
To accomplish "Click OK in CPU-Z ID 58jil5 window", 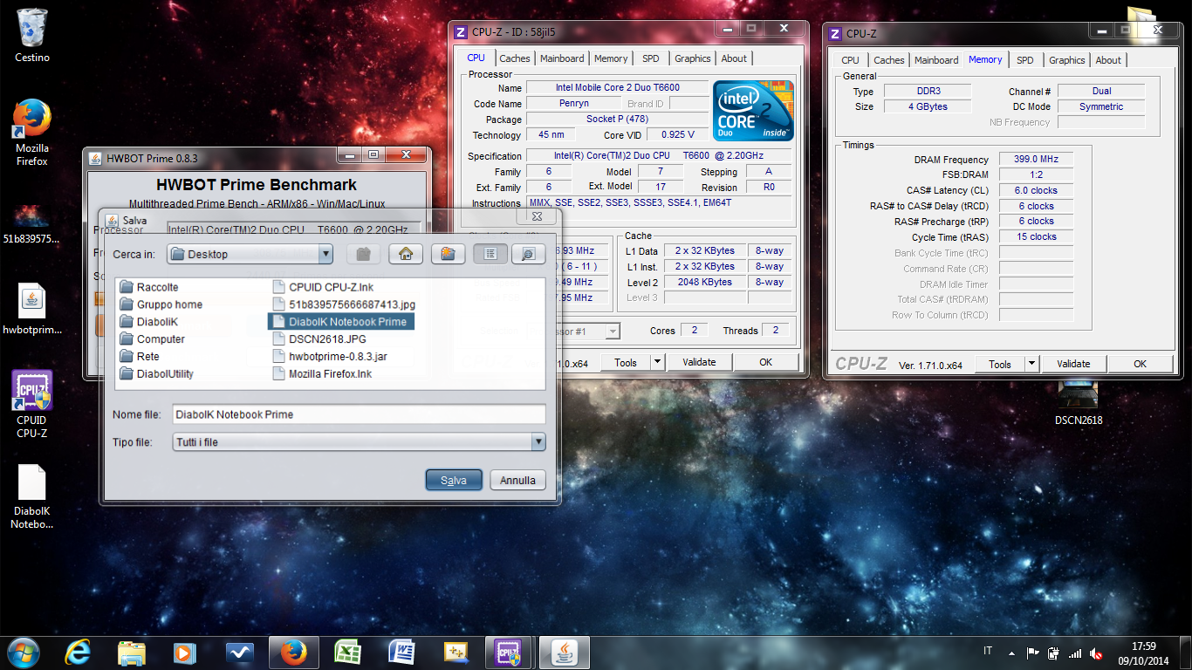I will click(x=765, y=362).
